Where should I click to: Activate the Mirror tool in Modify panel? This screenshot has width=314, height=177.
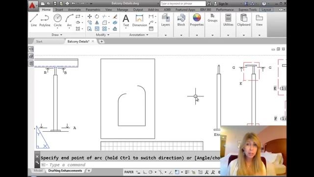(97, 23)
